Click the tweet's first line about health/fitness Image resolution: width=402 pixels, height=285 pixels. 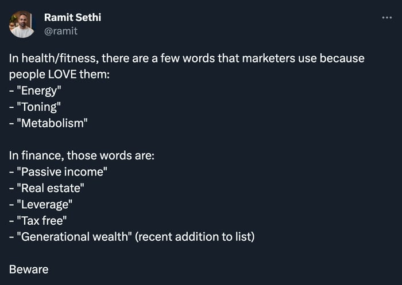coord(187,58)
